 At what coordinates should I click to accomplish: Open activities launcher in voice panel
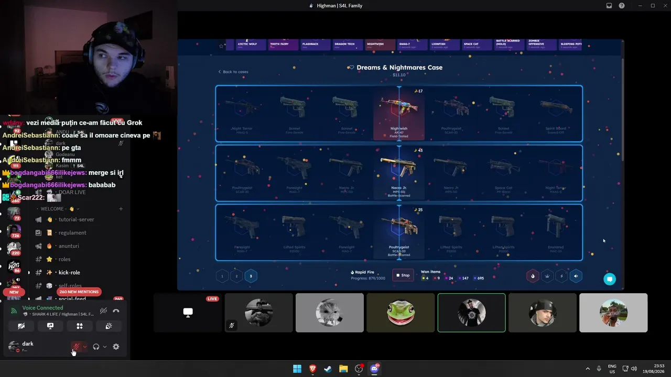pyautogui.click(x=80, y=326)
